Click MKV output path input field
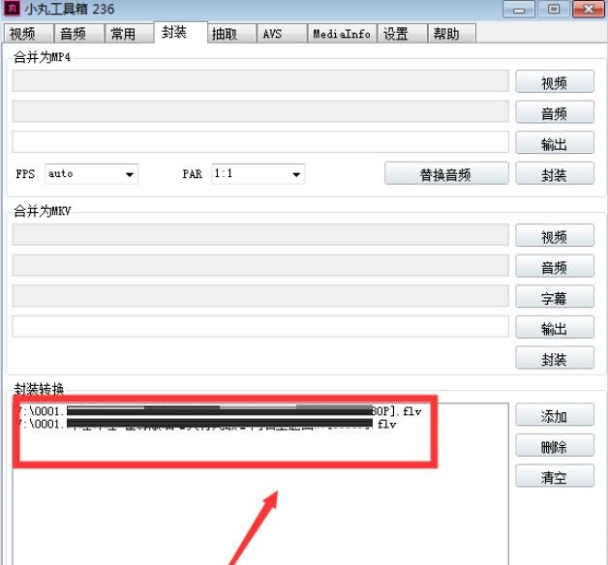Screen dimensions: 608x565 [260, 326]
